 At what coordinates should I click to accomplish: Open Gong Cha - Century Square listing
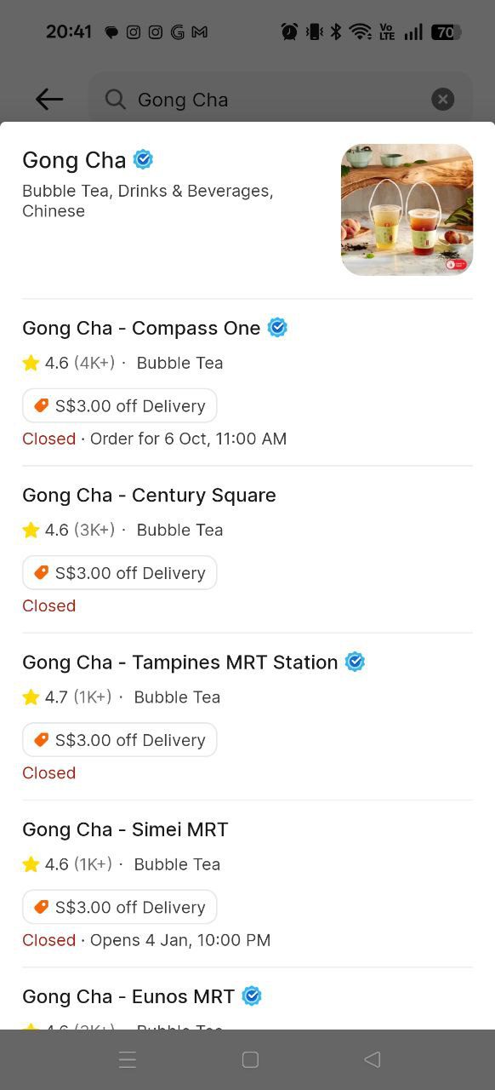[x=149, y=495]
